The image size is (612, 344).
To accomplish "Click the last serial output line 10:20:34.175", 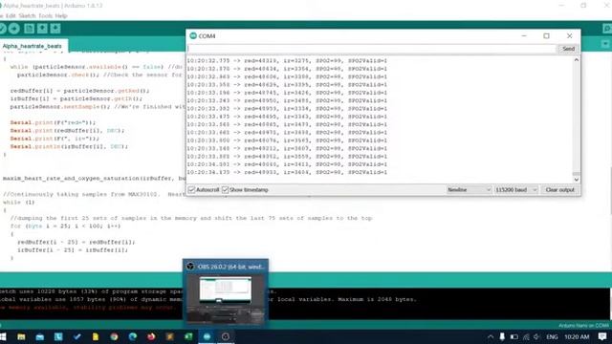I will point(287,172).
